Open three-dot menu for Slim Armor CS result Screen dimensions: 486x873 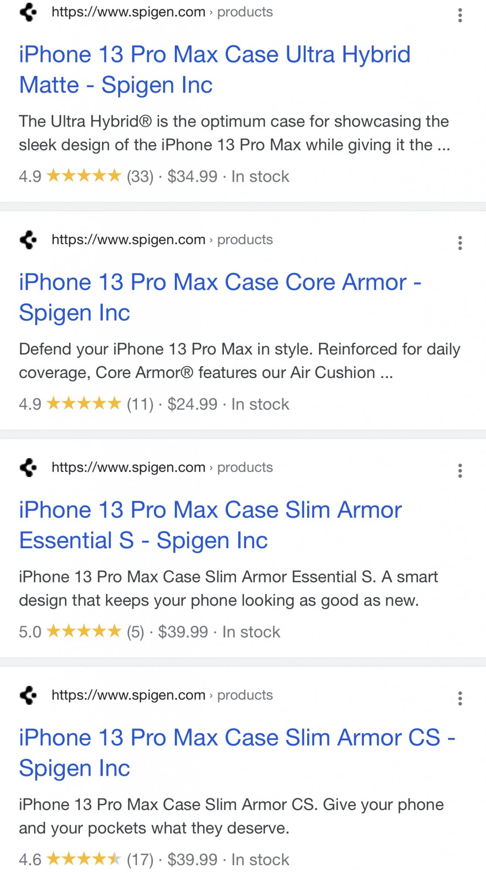pyautogui.click(x=460, y=699)
